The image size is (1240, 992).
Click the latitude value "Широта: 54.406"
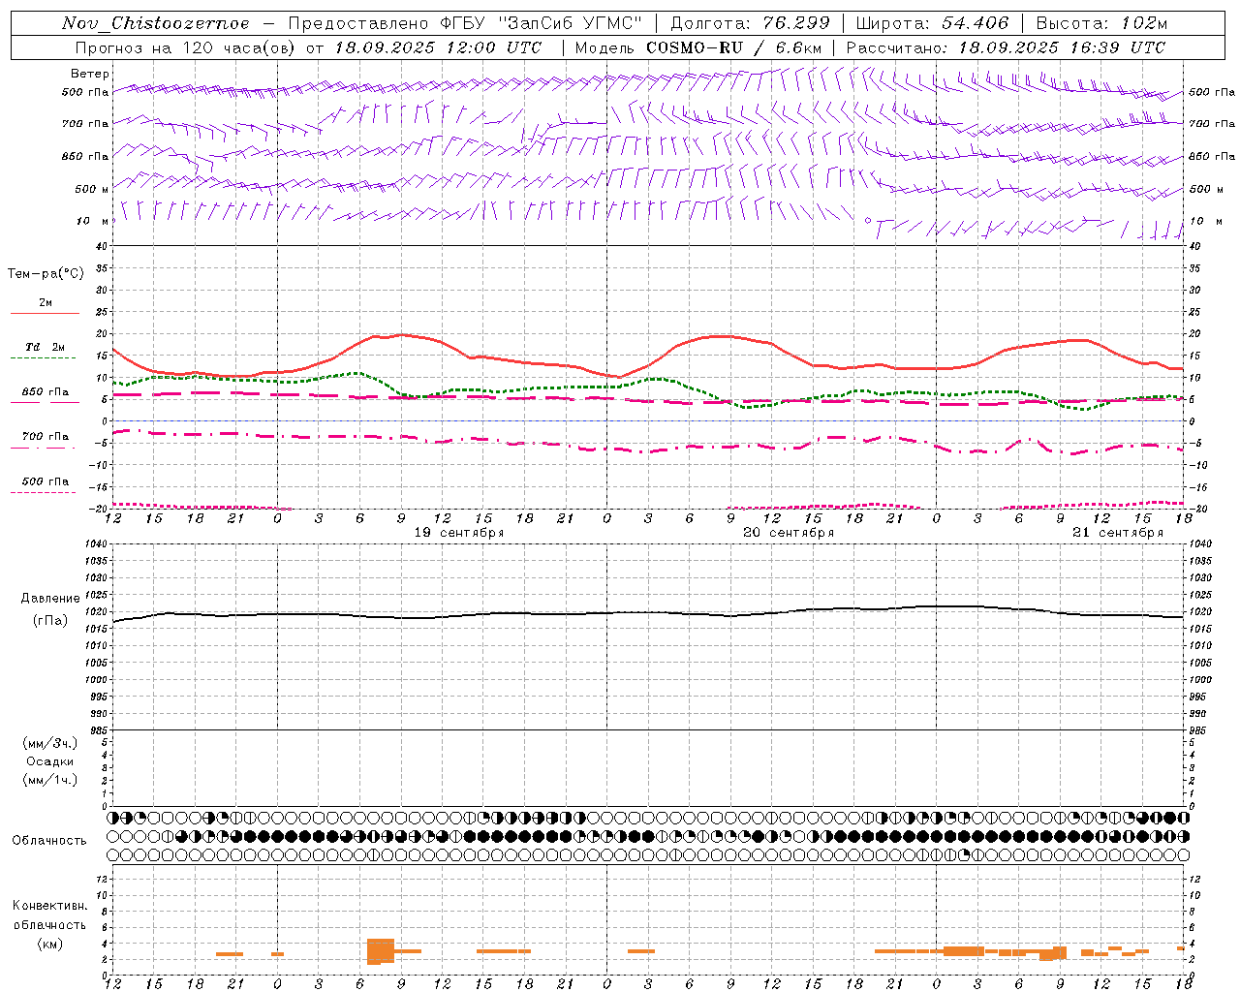pyautogui.click(x=932, y=23)
